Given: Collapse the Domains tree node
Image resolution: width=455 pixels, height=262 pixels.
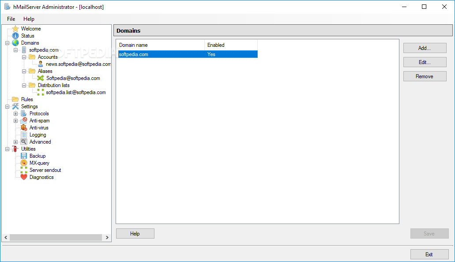Looking at the screenshot, I should click(7, 43).
